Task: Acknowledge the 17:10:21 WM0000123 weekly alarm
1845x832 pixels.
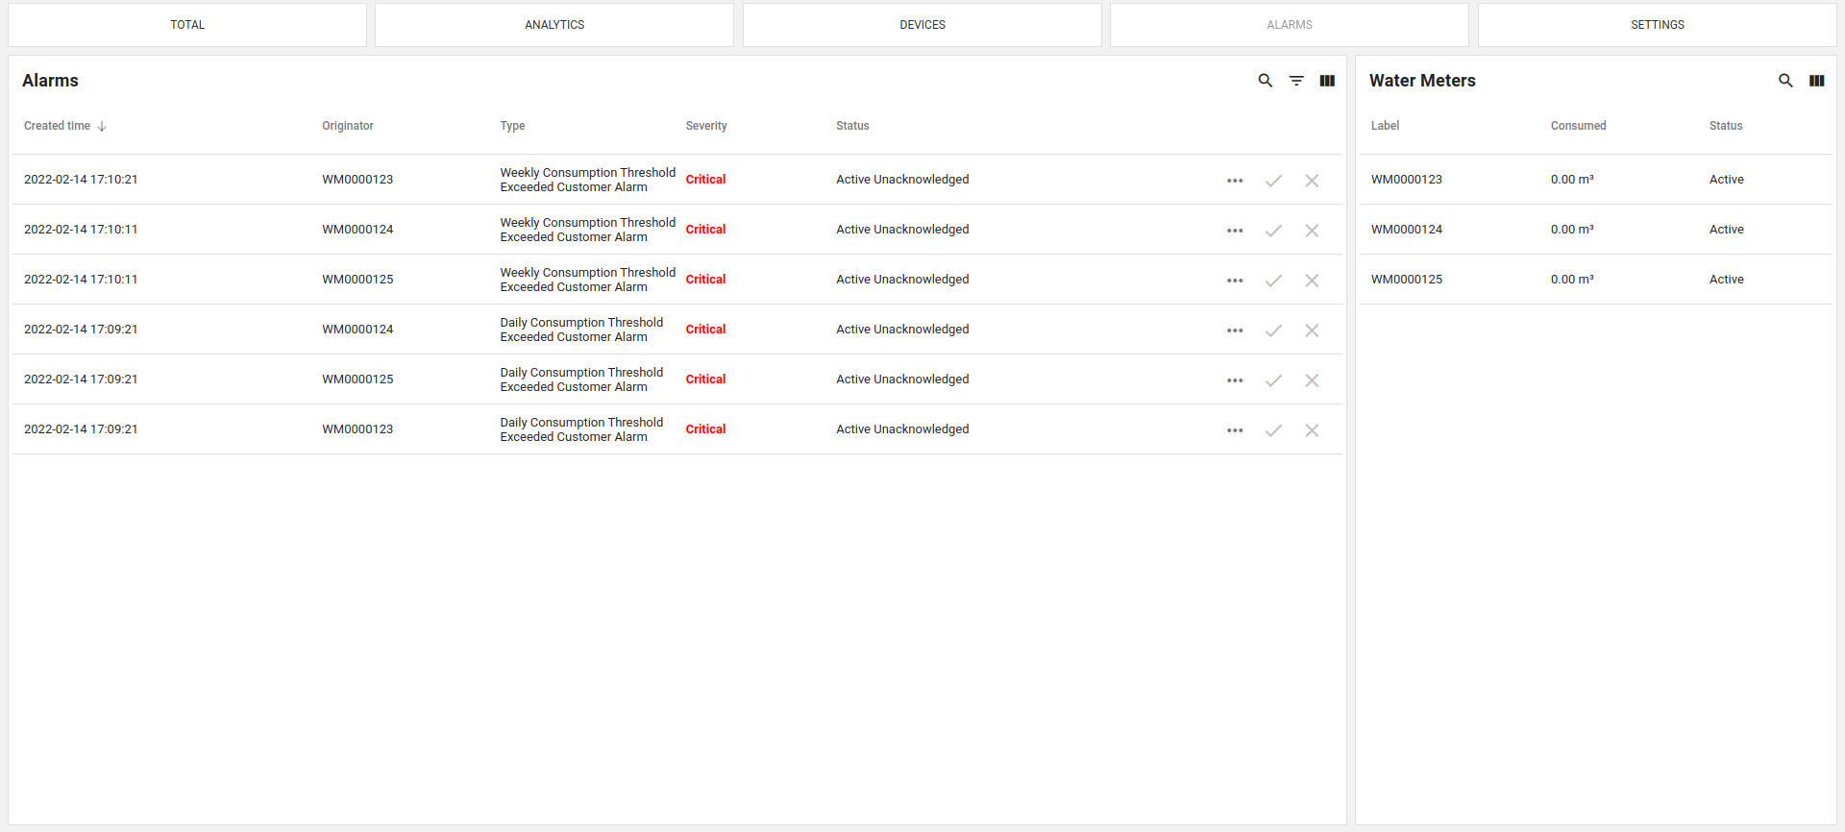Action: pos(1273,181)
